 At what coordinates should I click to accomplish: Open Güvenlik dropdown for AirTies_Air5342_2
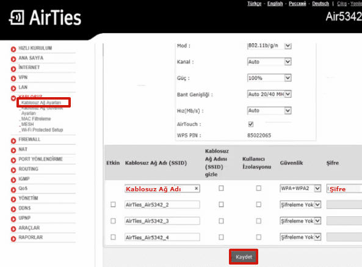click(x=300, y=205)
